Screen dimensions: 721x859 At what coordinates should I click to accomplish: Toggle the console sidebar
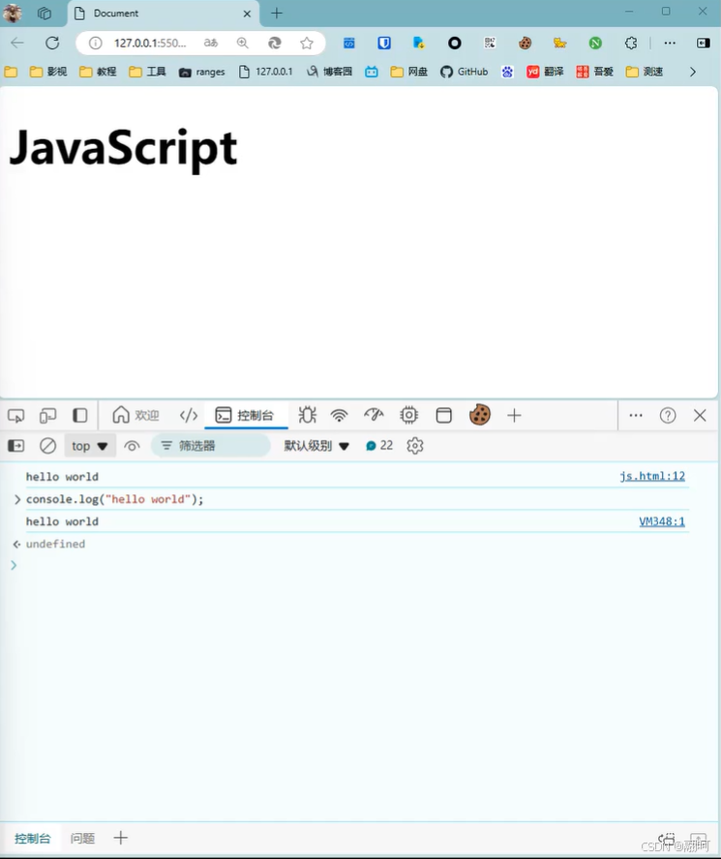click(15, 446)
